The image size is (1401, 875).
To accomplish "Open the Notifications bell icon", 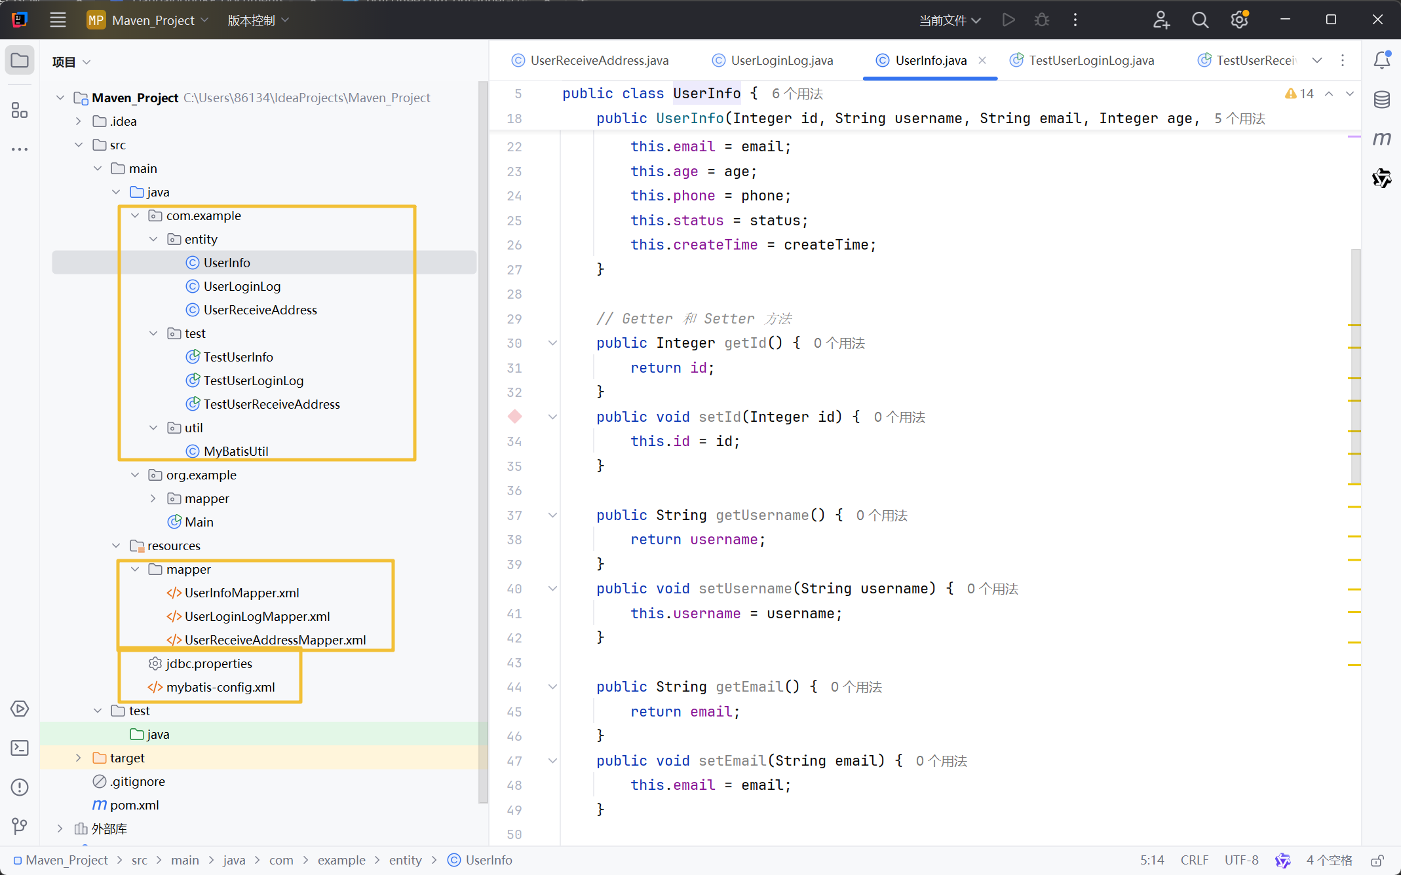I will (x=1381, y=60).
